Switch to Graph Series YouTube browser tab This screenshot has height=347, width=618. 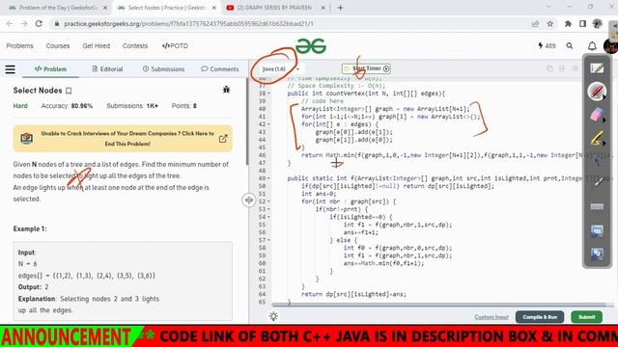pyautogui.click(x=274, y=8)
